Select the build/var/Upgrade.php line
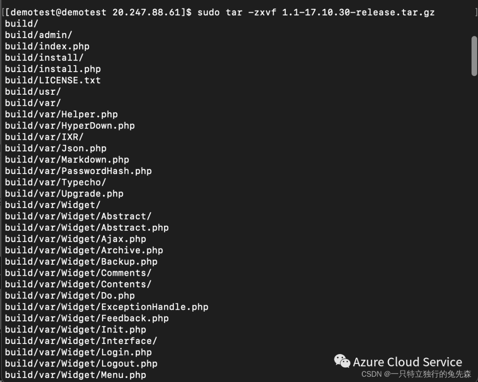Screen dimensions: 478x382 (64, 193)
